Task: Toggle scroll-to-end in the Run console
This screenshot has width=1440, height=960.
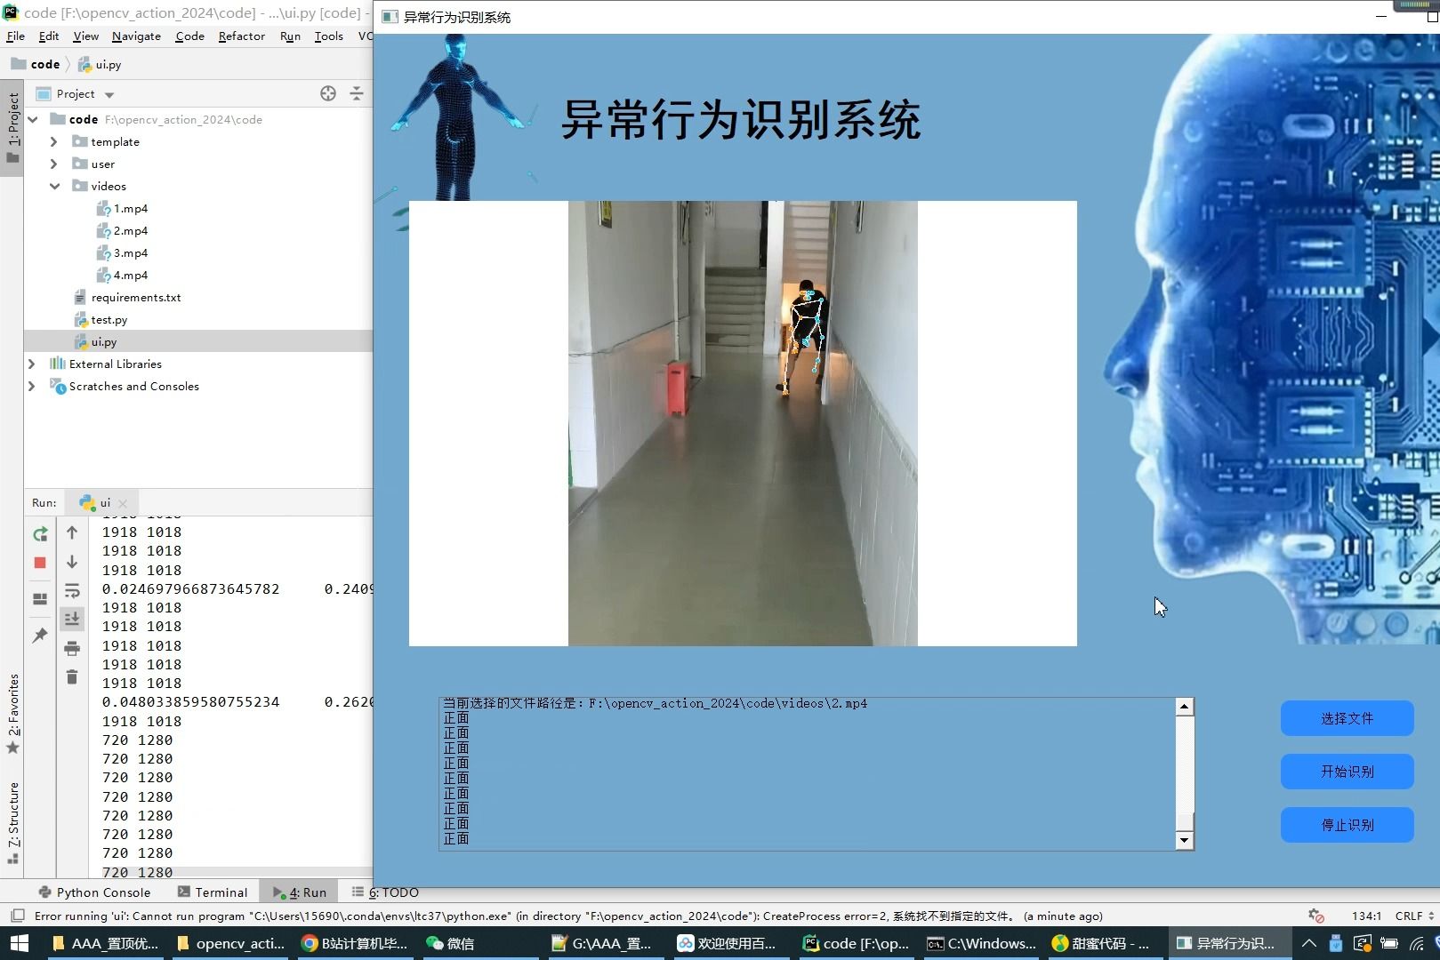Action: tap(72, 619)
